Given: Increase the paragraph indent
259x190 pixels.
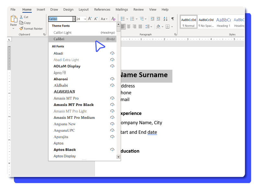Looking at the screenshot, I should [158, 19].
